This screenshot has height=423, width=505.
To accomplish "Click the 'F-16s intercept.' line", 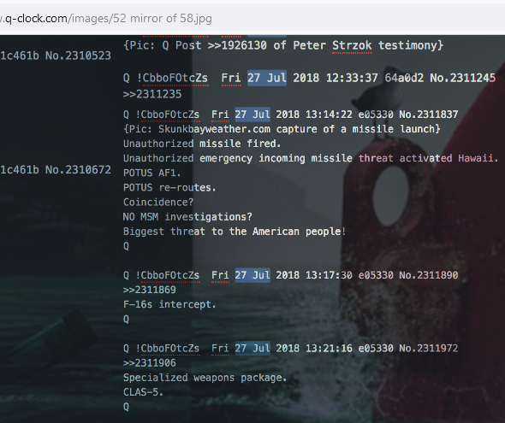I will [x=169, y=304].
